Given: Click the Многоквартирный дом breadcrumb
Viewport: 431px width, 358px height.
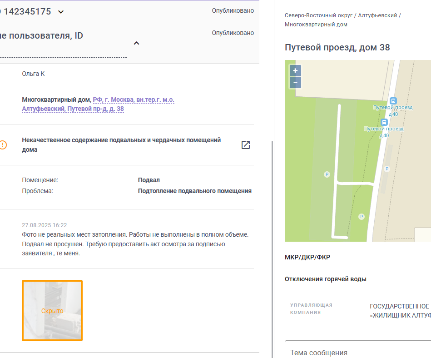Looking at the screenshot, I should pyautogui.click(x=316, y=25).
